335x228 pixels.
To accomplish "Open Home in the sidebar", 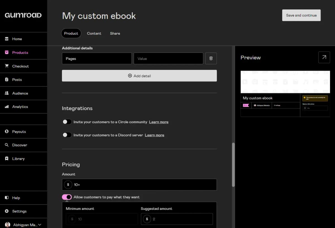I will (23, 39).
